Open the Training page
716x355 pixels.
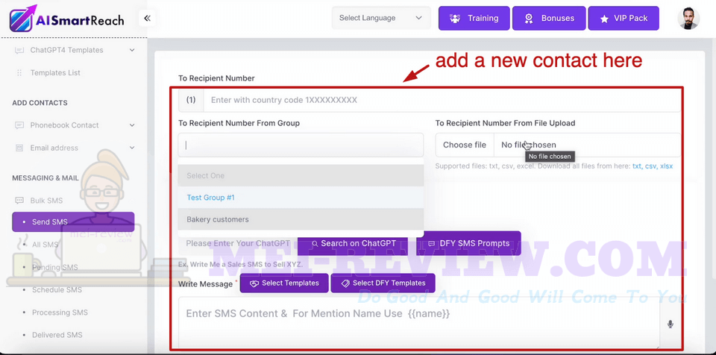click(x=474, y=19)
